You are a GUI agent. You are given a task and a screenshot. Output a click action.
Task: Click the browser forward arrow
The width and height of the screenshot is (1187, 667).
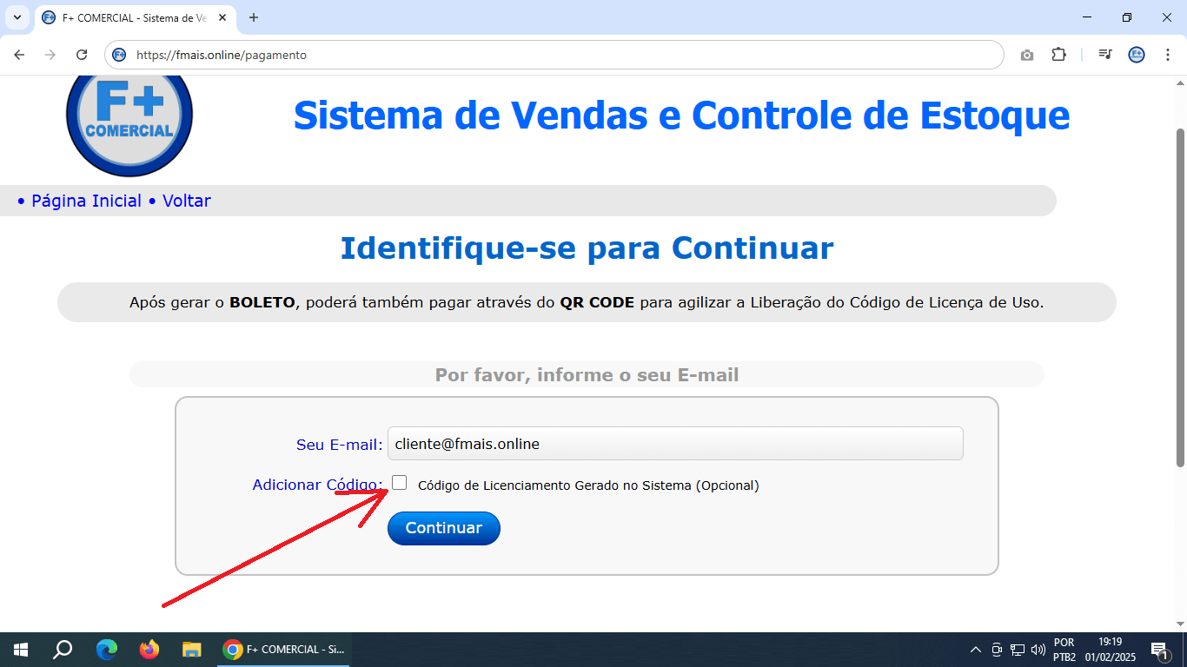point(50,55)
